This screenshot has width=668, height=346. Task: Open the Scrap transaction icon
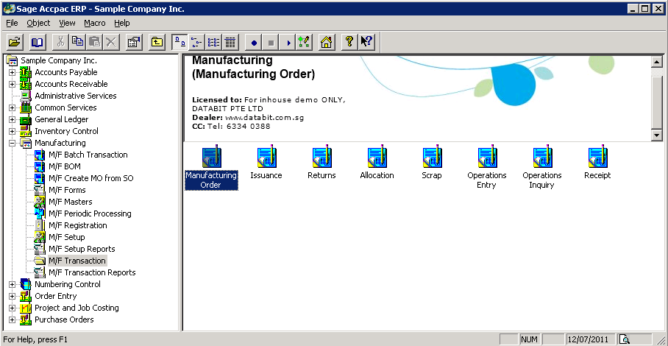432,163
